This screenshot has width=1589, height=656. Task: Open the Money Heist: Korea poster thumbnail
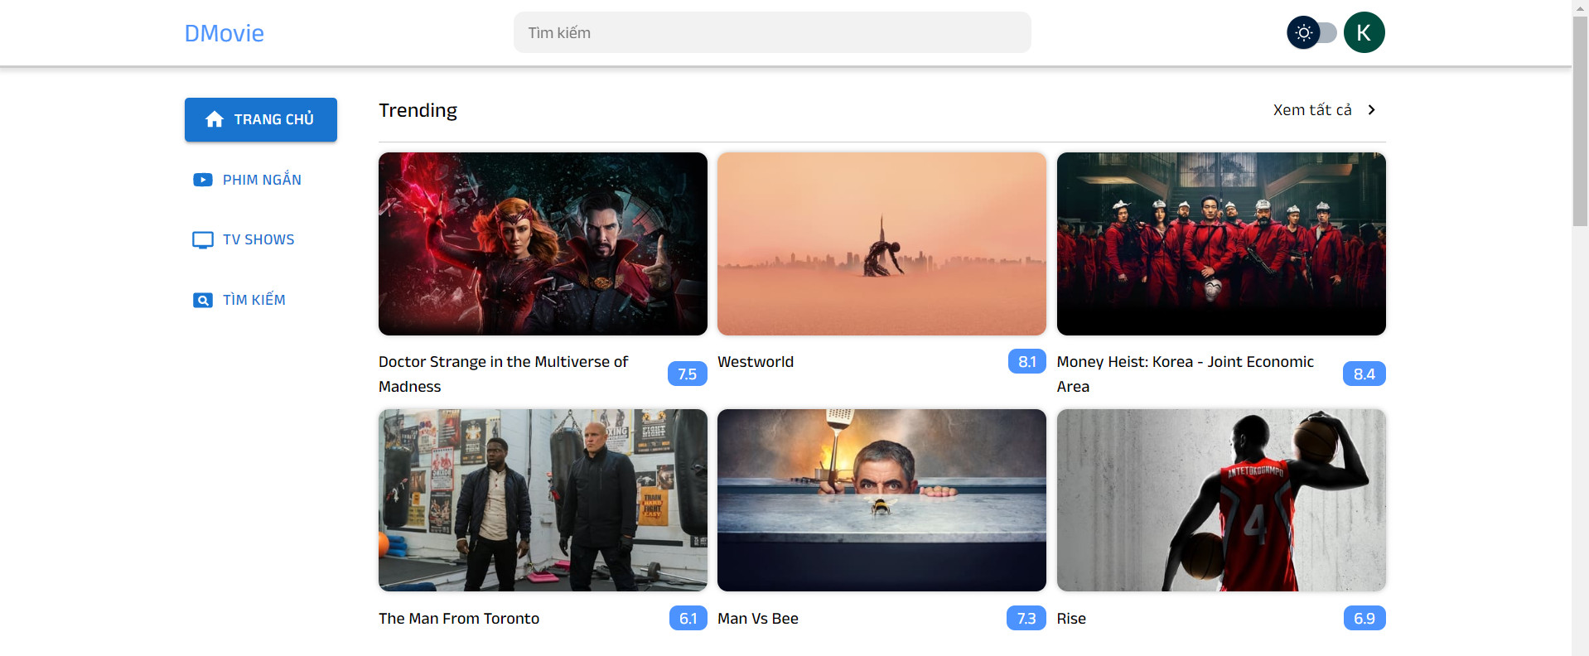(1221, 244)
